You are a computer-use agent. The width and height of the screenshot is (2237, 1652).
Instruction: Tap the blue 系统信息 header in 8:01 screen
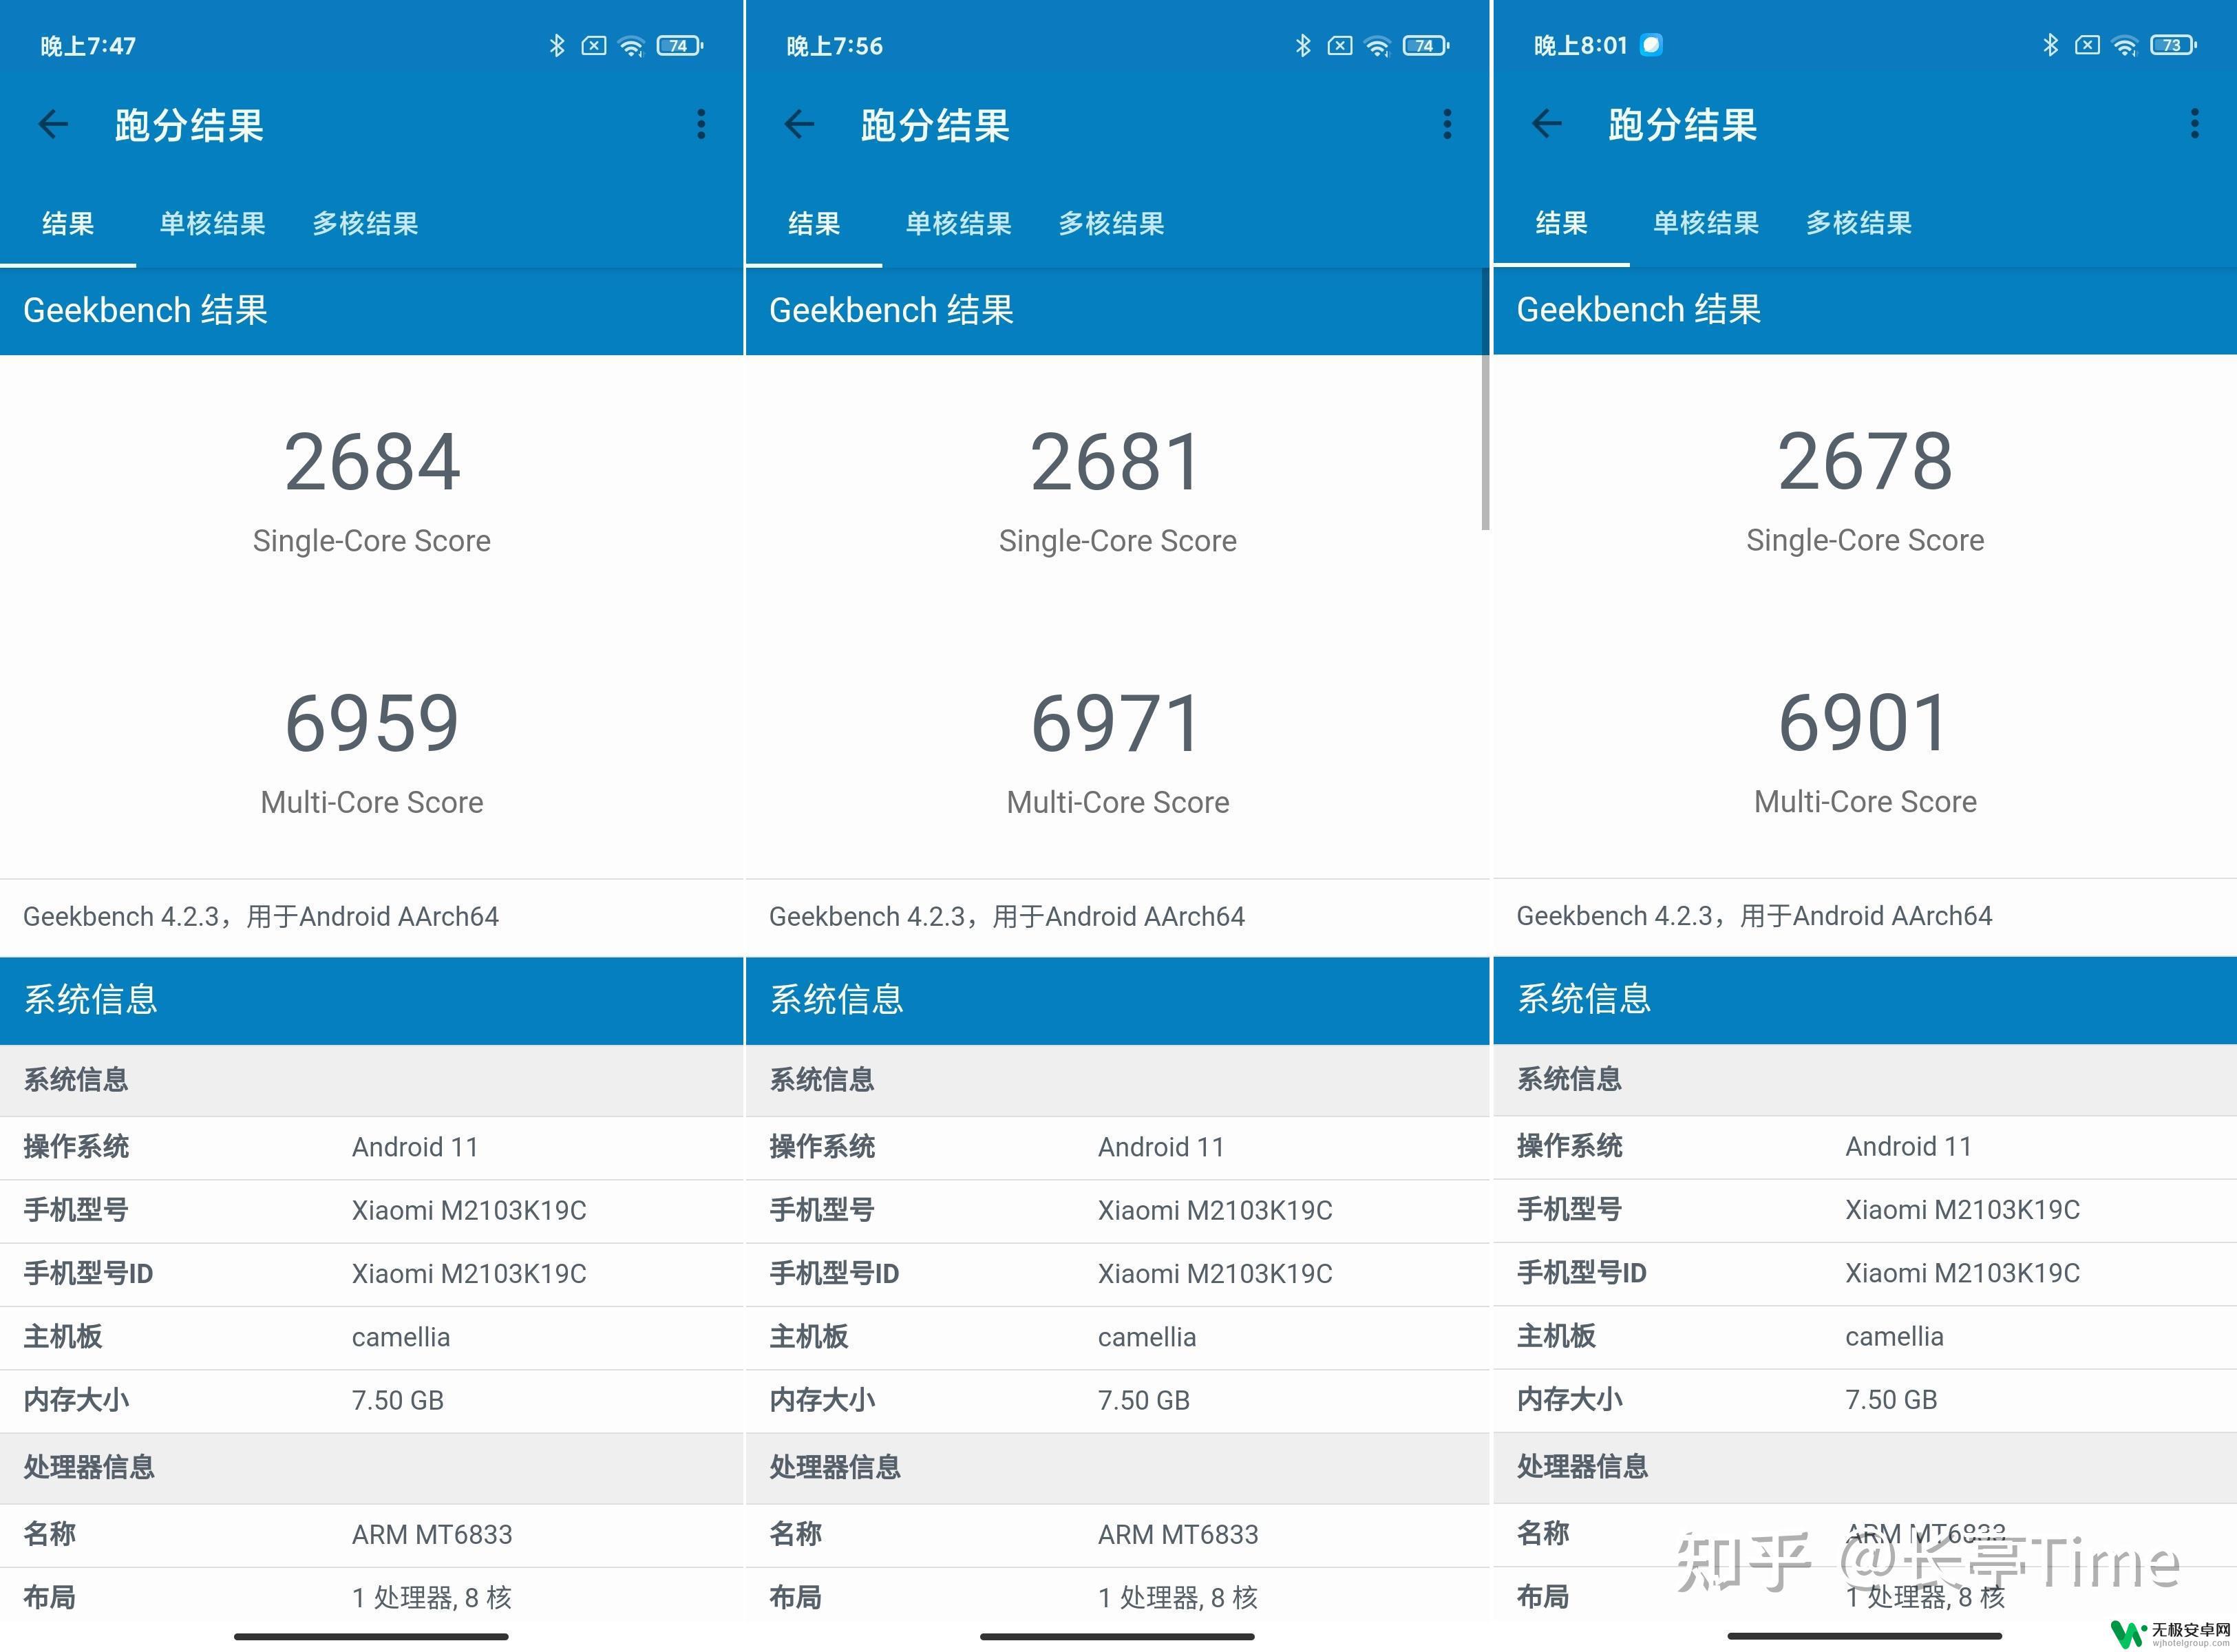click(x=1865, y=999)
